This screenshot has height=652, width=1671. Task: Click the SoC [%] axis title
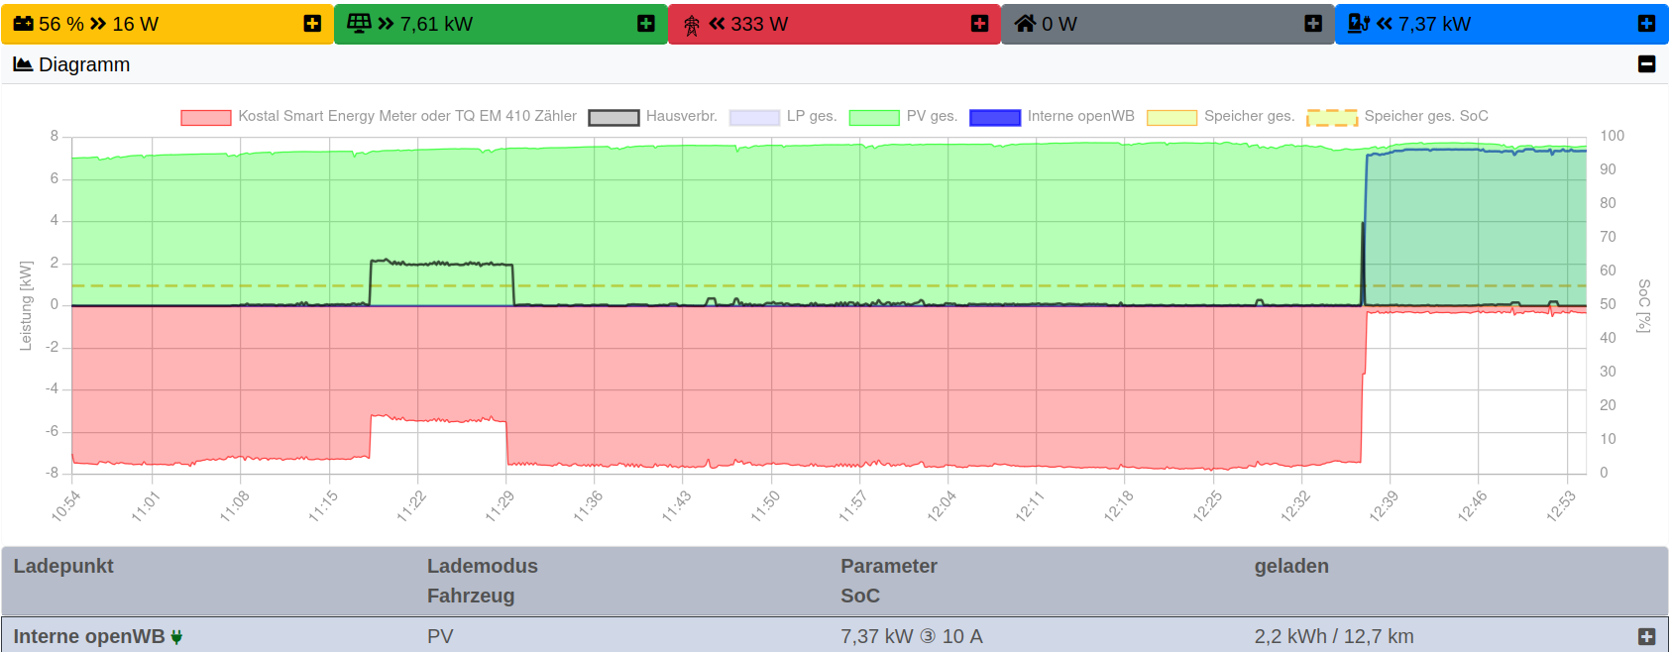[1644, 305]
